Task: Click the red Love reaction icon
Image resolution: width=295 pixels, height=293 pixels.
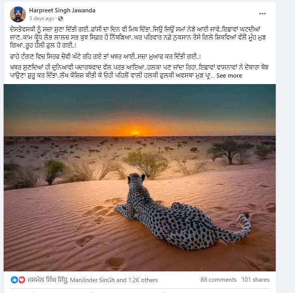Action: pyautogui.click(x=21, y=280)
